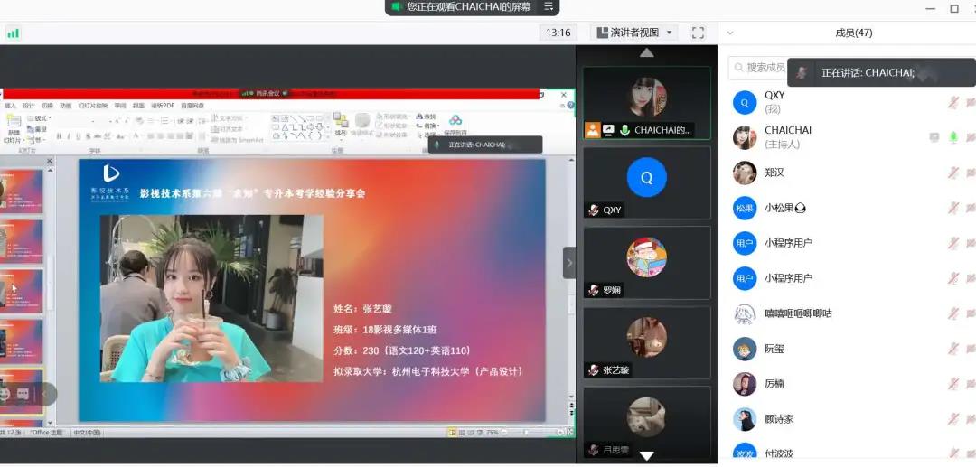Screen dimensions: 976x467
Task: Enter full screen with the expand icon
Action: click(698, 33)
